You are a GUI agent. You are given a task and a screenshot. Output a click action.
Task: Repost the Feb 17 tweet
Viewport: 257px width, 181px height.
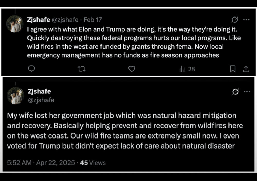click(81, 69)
